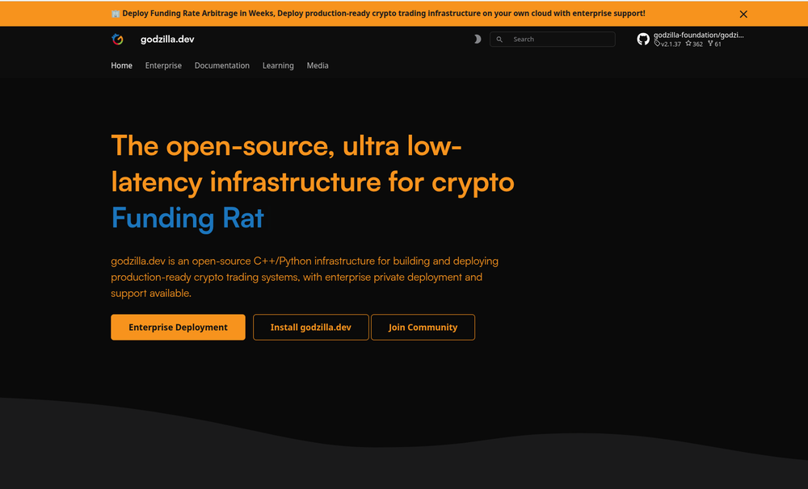This screenshot has width=808, height=489.
Task: Click the 61 forks count
Action: [x=714, y=44]
